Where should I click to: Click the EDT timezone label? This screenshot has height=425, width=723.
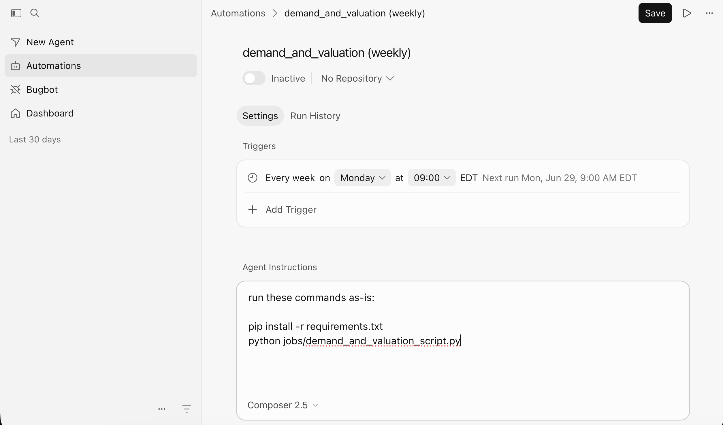coord(469,178)
